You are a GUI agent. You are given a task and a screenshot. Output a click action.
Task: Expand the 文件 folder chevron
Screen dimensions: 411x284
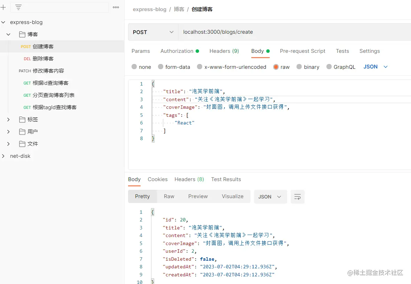[8, 144]
